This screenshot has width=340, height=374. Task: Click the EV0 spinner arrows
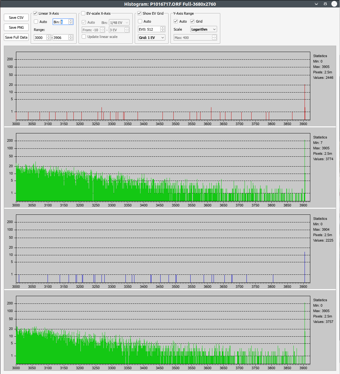pos(162,29)
